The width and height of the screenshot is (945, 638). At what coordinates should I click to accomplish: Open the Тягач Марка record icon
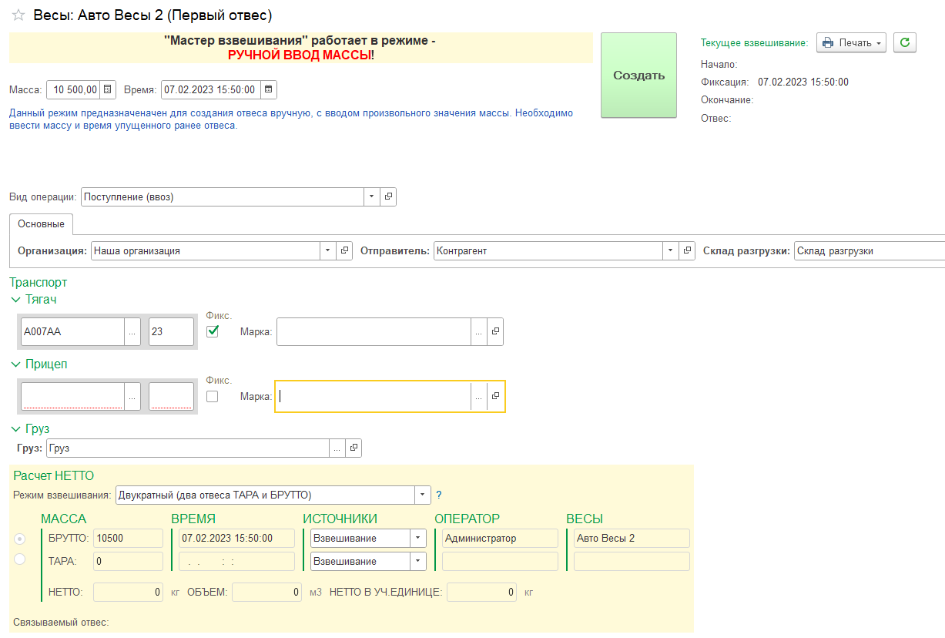point(495,331)
